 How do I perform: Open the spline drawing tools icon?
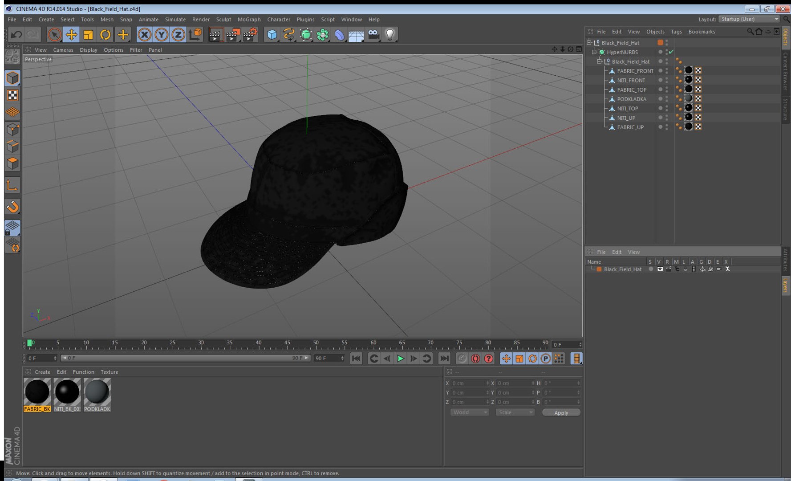289,35
